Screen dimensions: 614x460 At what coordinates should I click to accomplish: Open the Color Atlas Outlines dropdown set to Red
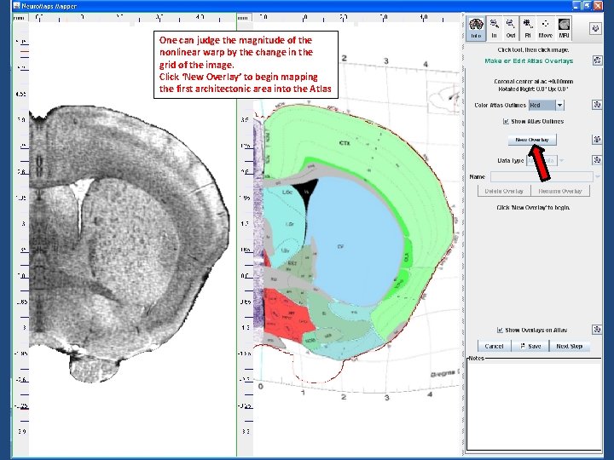546,106
